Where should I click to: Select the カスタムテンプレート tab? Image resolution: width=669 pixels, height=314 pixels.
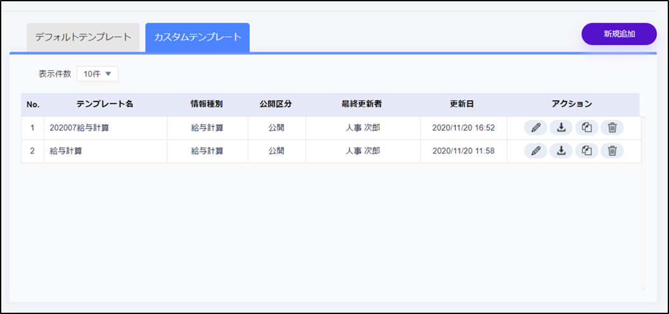[197, 37]
